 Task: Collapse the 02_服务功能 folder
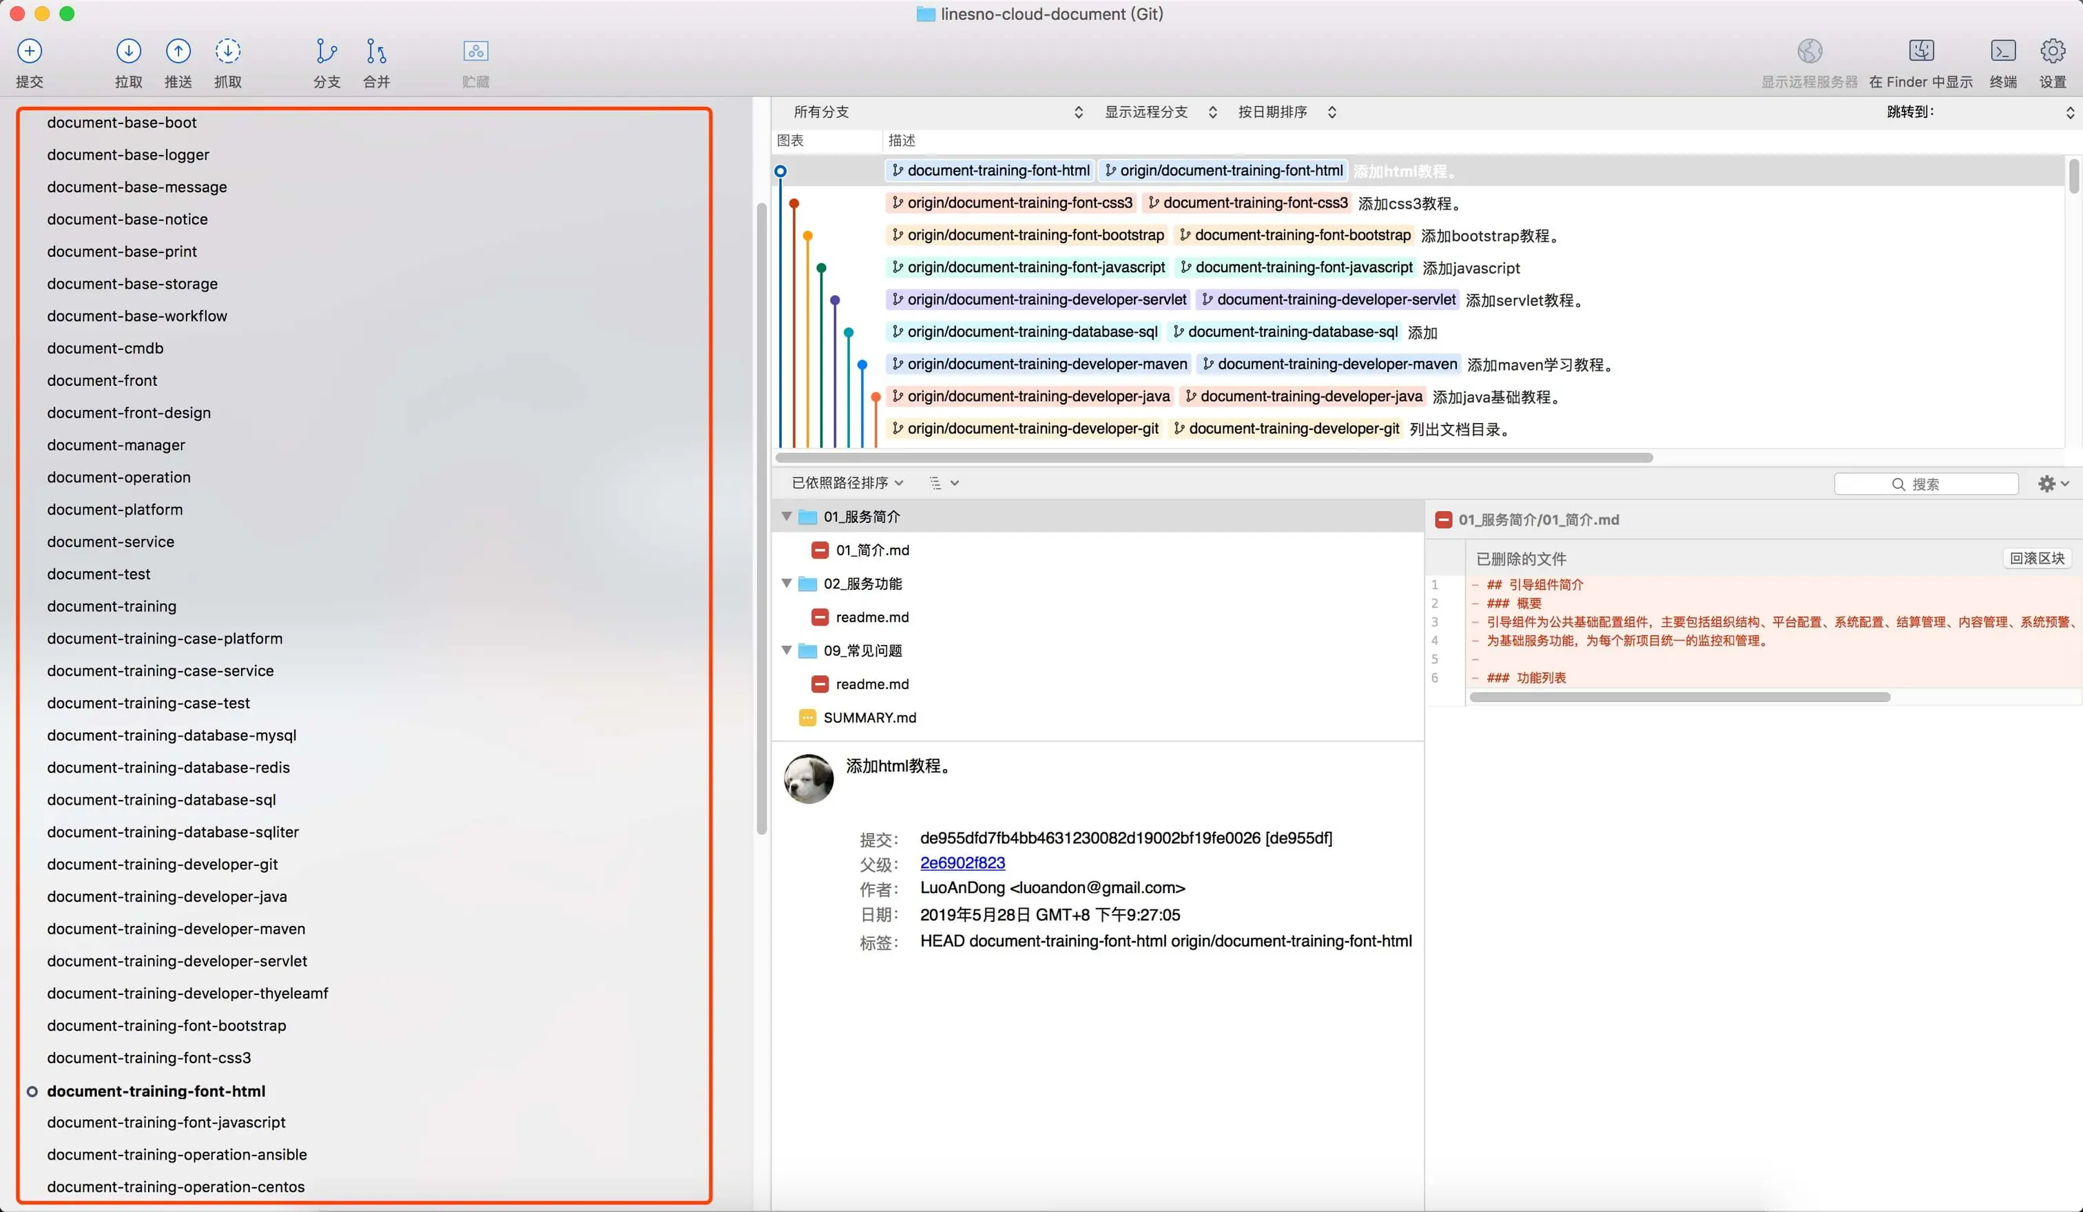coord(786,583)
